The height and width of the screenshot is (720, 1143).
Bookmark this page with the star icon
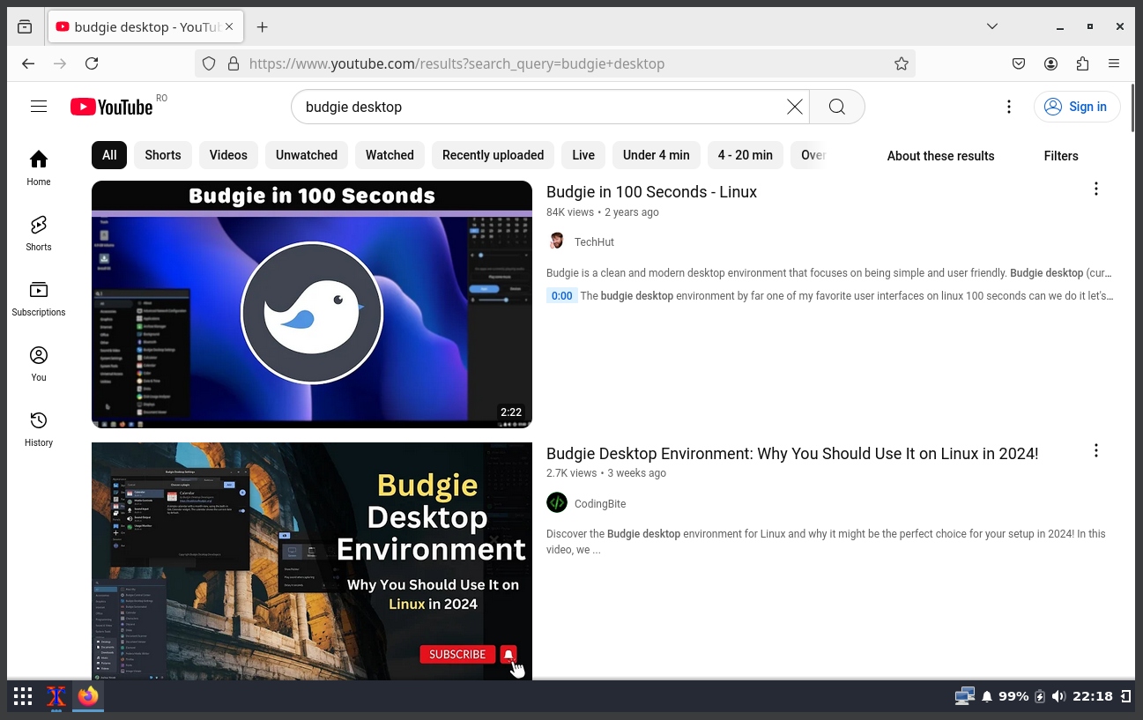902,63
